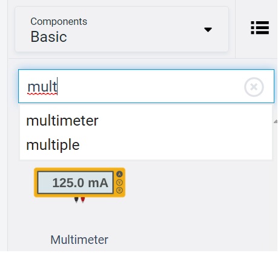The width and height of the screenshot is (278, 253).
Task: Select ammeter A mode on multimeter
Action: coord(119,174)
